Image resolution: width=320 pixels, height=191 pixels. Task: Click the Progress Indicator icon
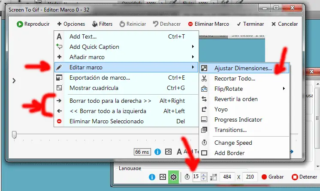(204, 119)
